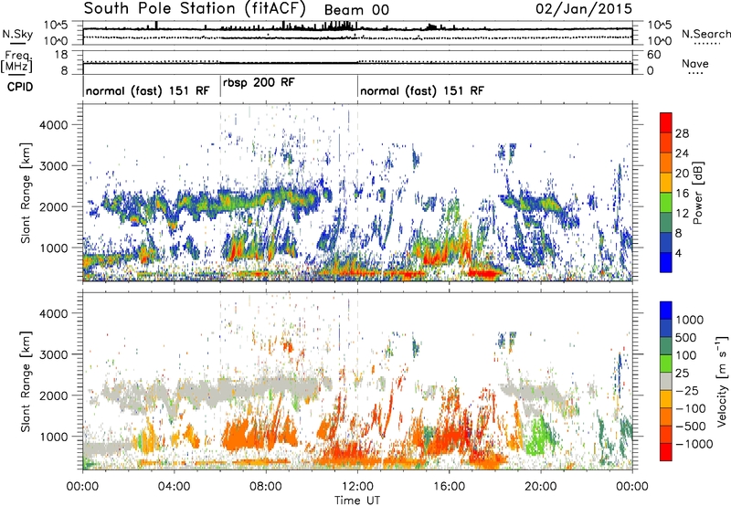Screen dimensions: 731x506
Task: Select the 'rbsp 200 RF' CPID marker
Action: tap(259, 82)
